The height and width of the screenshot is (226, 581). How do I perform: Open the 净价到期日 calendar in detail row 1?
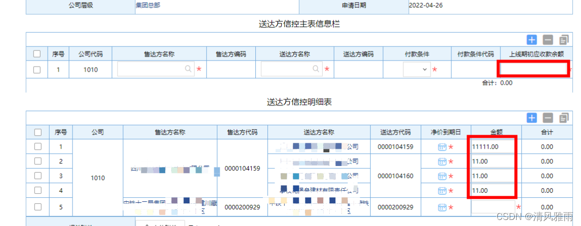(x=442, y=147)
